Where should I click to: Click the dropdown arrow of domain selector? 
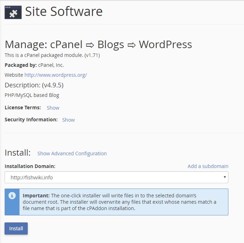pos(225,177)
